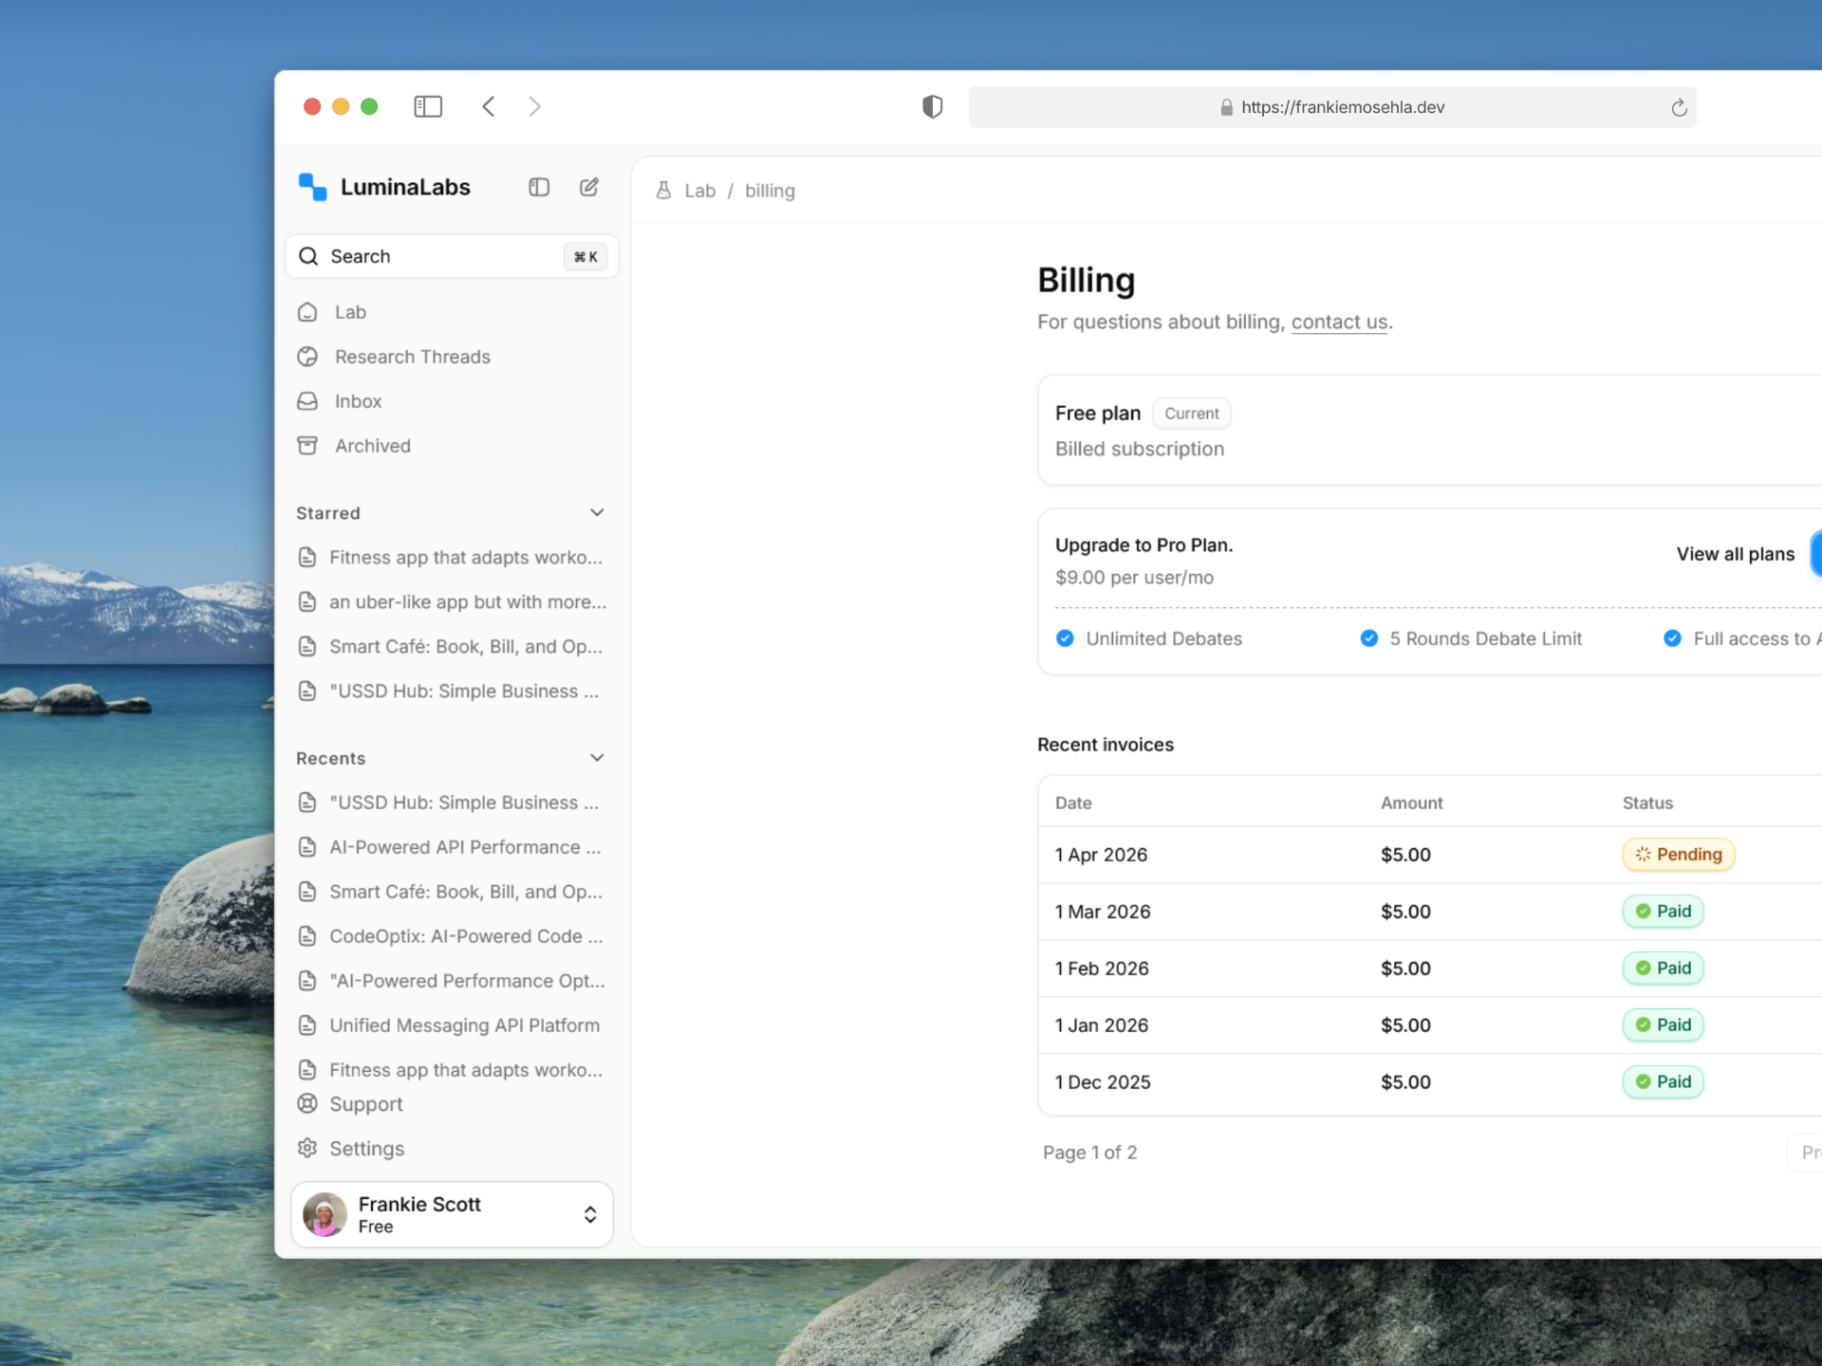
Task: Reload the page with refresh icon
Action: click(1679, 107)
